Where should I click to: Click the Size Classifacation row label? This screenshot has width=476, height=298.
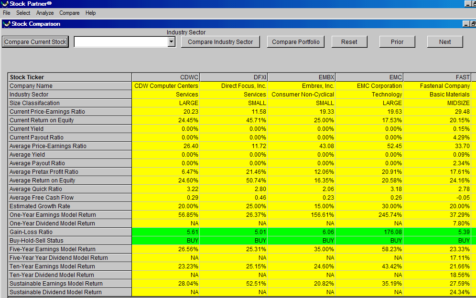tap(70, 103)
